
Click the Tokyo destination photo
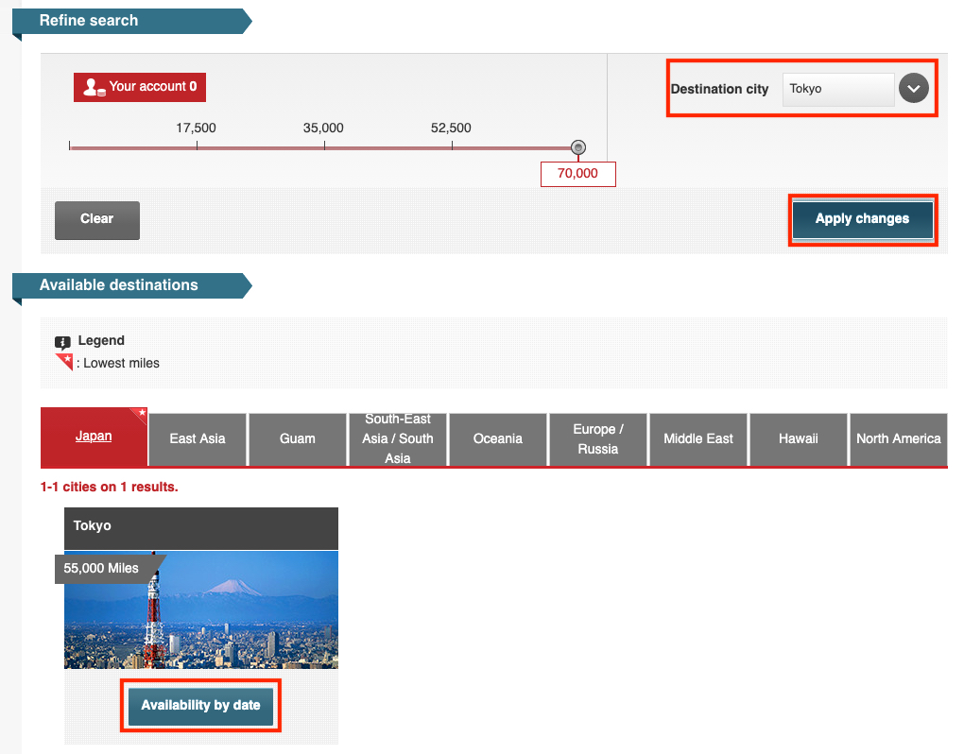(x=200, y=609)
